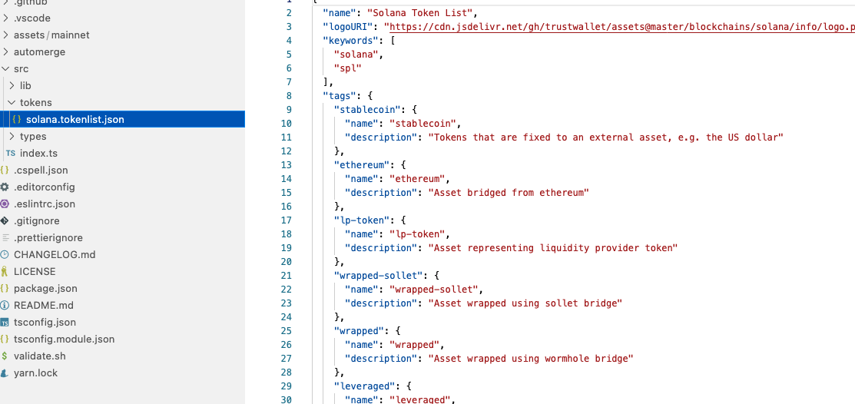Click the braces icon of tsconfig.module.json
Viewport: 855px width, 404px height.
coord(5,339)
